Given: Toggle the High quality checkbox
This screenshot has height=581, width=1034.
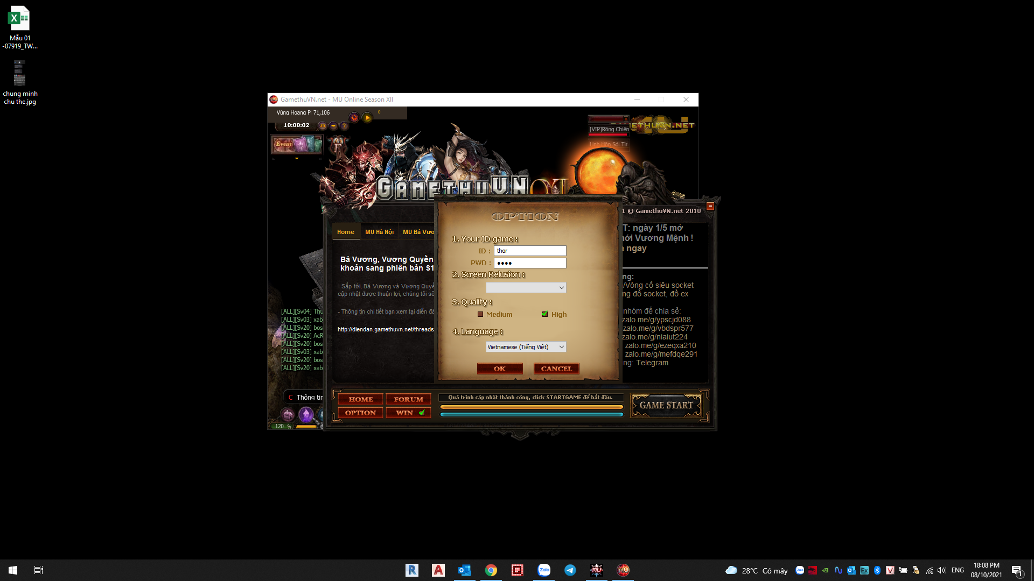Looking at the screenshot, I should click(545, 315).
